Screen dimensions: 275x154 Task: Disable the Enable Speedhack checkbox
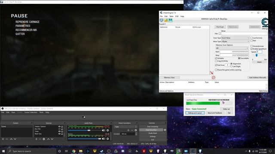251,49
